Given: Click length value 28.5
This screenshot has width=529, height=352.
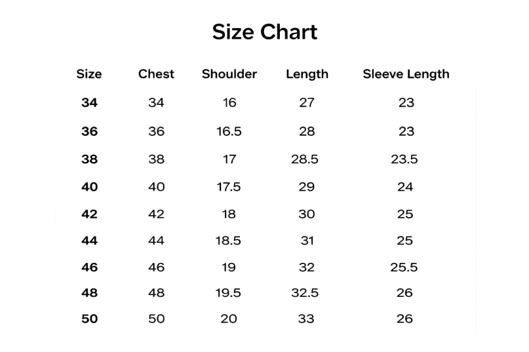Looking at the screenshot, I should (305, 159).
